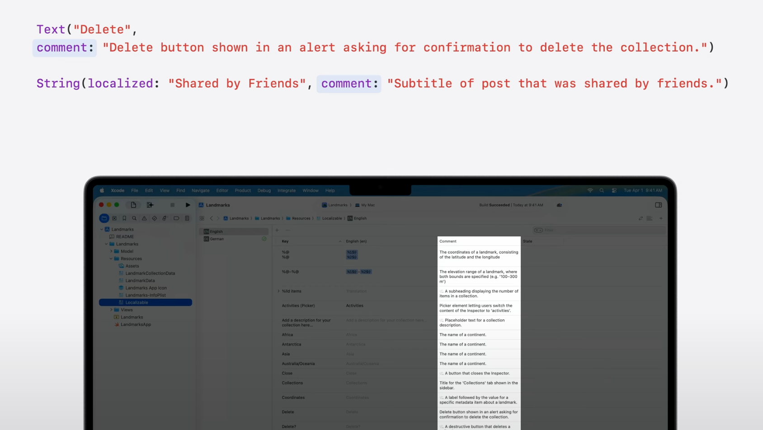Click the Localizable breadcrumb

click(x=329, y=219)
